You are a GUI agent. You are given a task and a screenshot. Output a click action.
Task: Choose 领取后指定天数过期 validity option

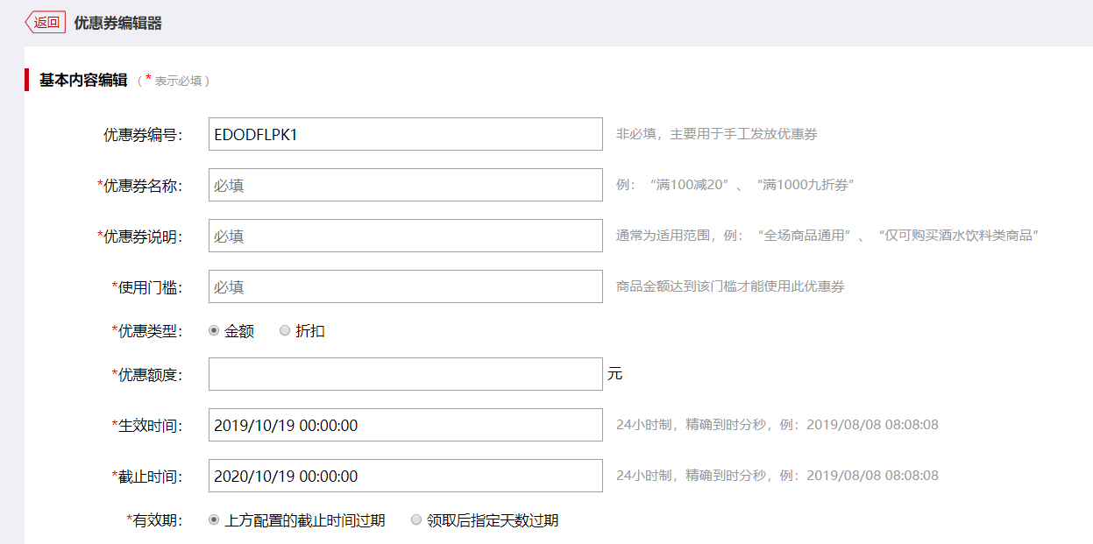pos(416,519)
